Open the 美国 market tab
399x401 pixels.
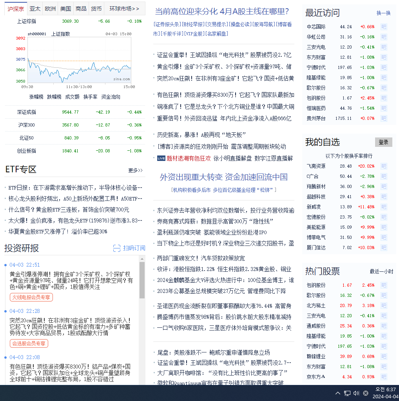point(65,9)
